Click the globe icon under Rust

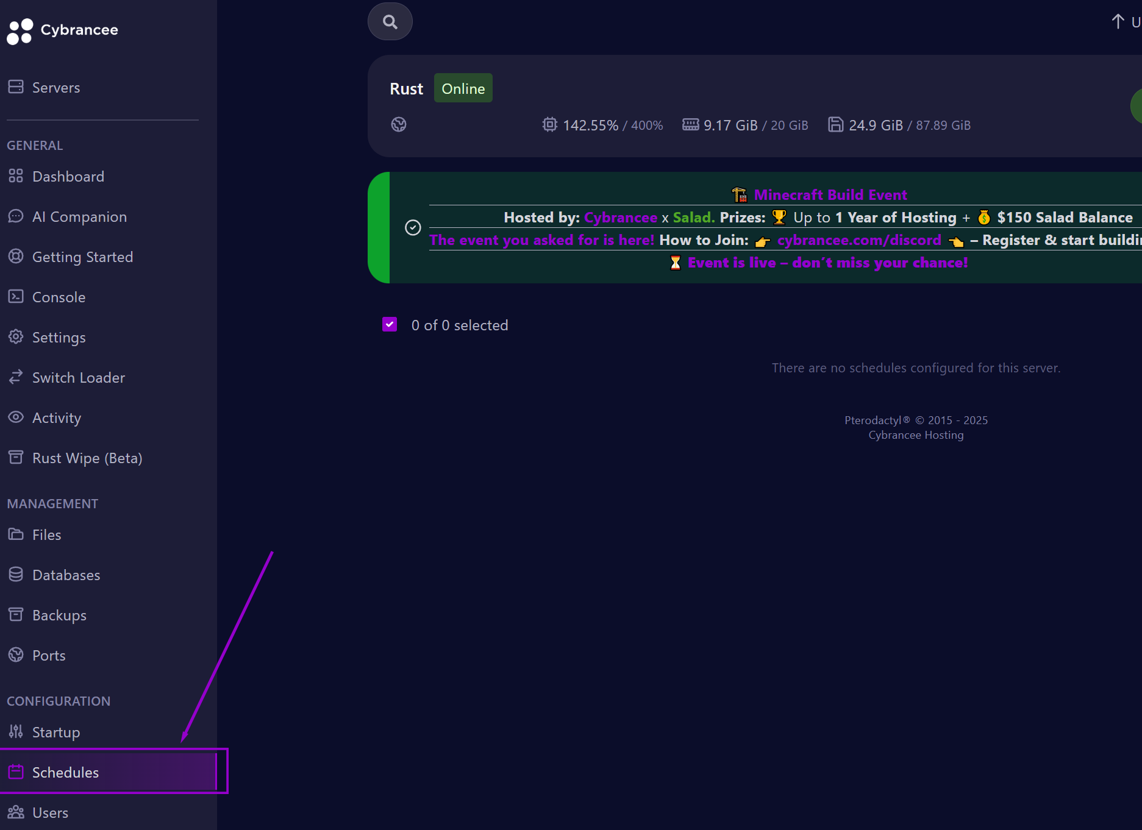pos(399,124)
